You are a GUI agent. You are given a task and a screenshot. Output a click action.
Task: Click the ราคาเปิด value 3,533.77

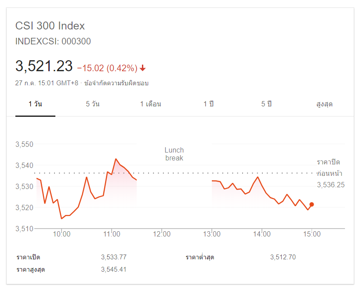[x=113, y=257]
